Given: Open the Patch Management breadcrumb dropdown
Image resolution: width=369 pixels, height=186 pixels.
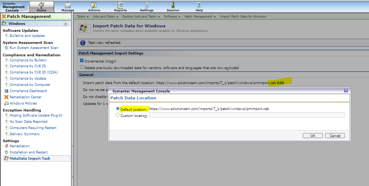Looking at the screenshot, I should pos(200,16).
